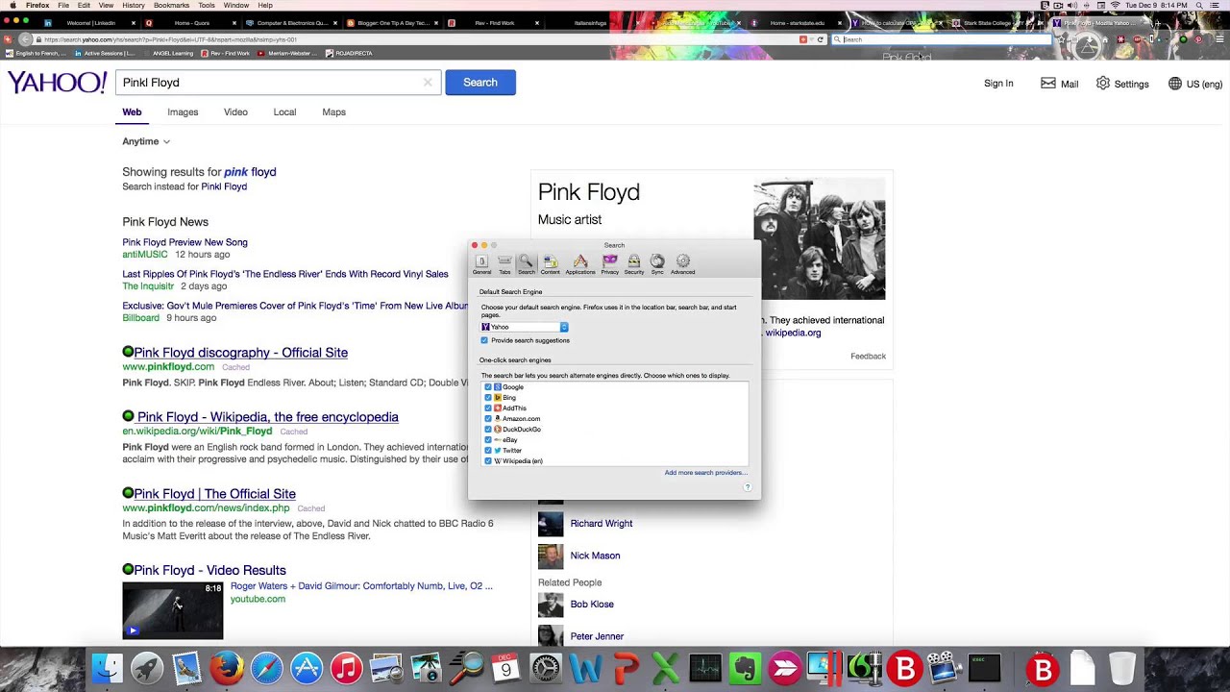Uncheck the eBay search engine
The width and height of the screenshot is (1230, 692).
click(488, 440)
